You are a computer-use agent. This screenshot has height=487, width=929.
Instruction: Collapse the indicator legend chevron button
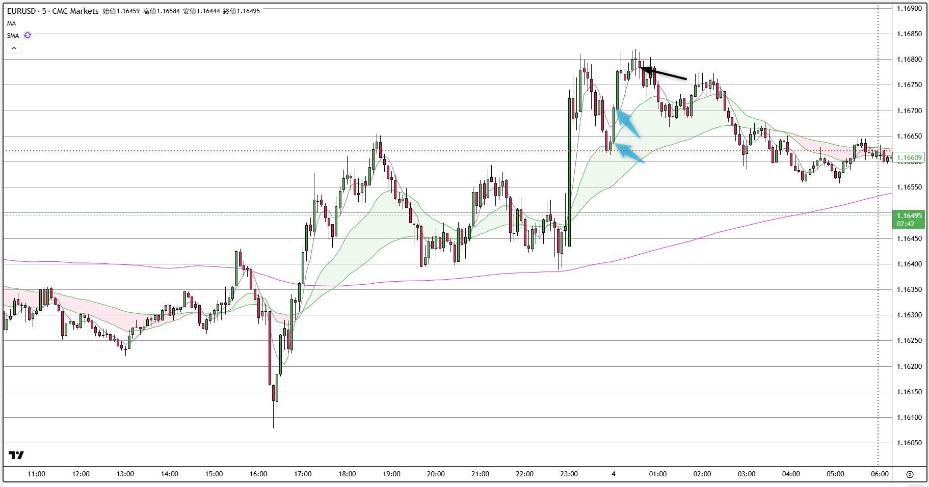(14, 48)
